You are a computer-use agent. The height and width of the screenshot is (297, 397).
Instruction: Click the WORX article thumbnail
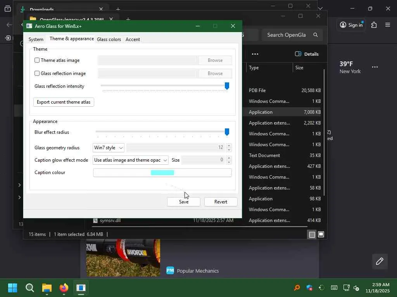(123, 258)
